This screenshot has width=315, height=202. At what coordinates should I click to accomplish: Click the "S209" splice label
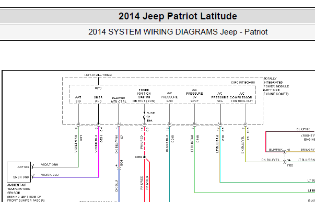point(138,157)
